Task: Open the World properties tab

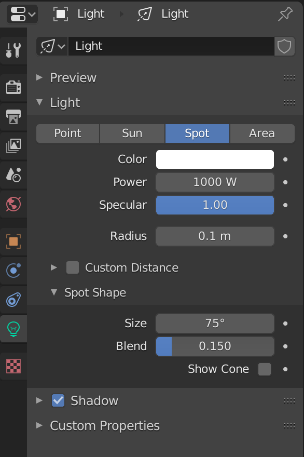Action: (13, 204)
